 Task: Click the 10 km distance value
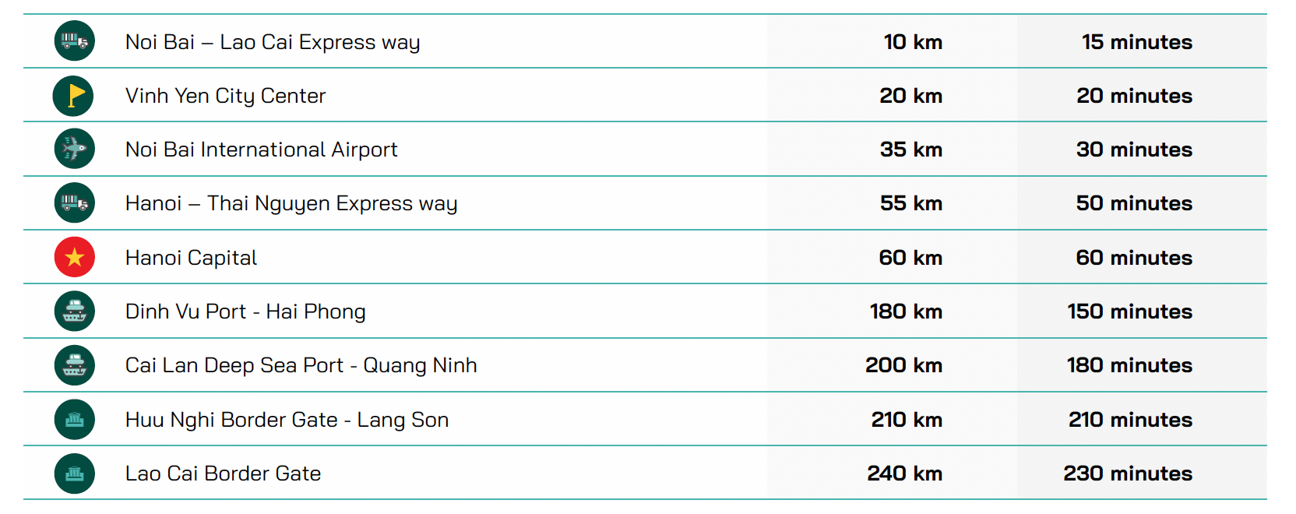(913, 42)
